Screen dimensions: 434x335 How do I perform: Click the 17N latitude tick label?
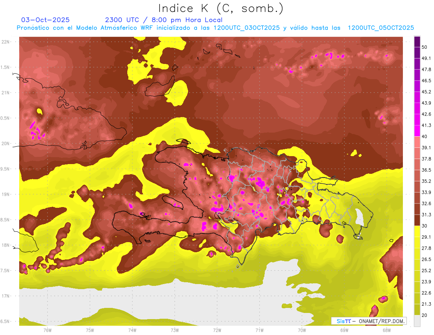5,296
